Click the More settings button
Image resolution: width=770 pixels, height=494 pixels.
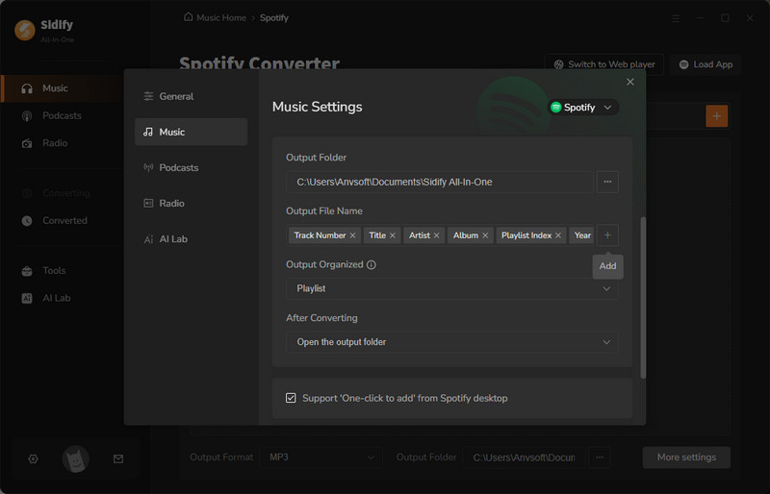[x=686, y=457]
